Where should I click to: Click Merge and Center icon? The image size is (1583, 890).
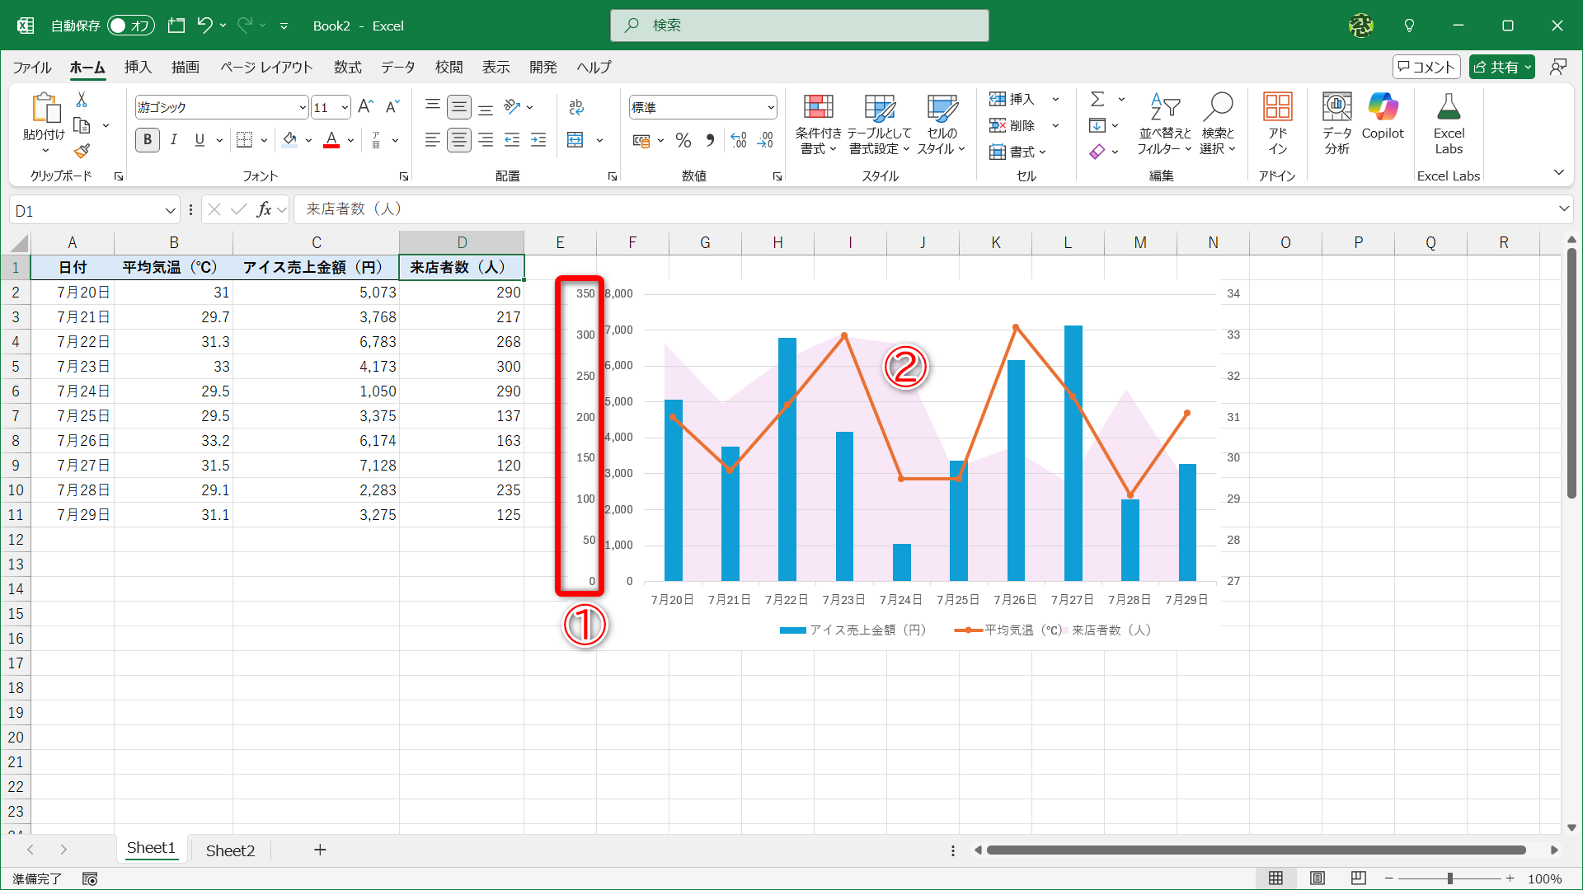[575, 140]
